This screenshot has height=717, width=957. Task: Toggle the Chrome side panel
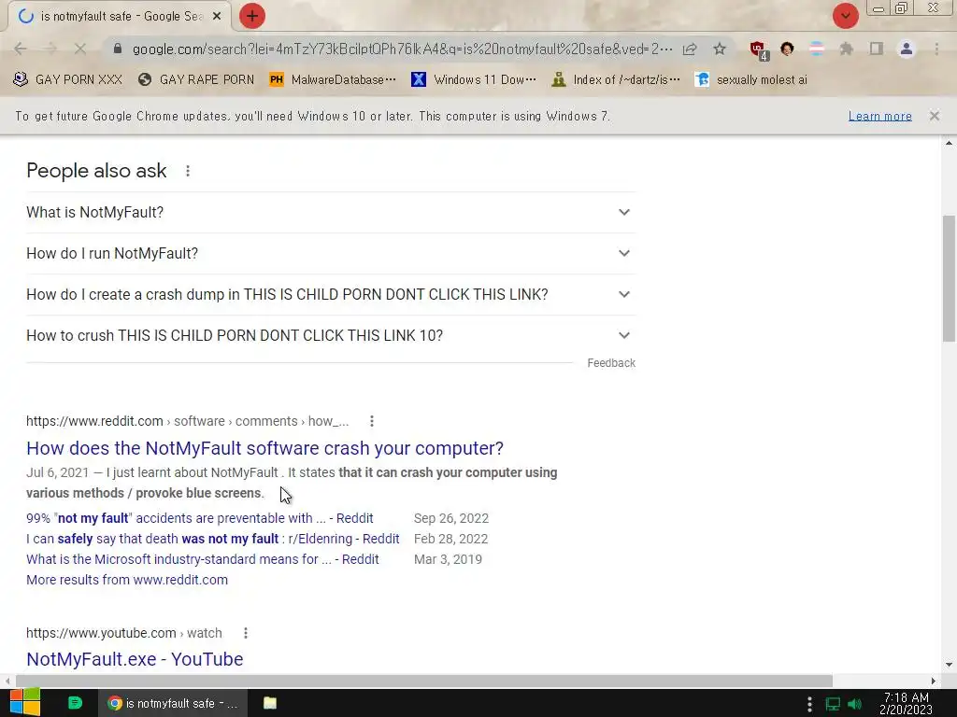(877, 49)
